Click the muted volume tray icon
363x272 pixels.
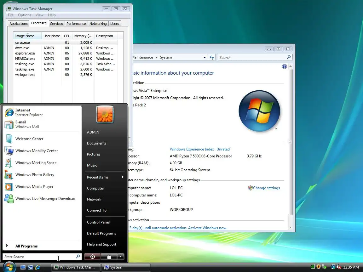(x=339, y=267)
